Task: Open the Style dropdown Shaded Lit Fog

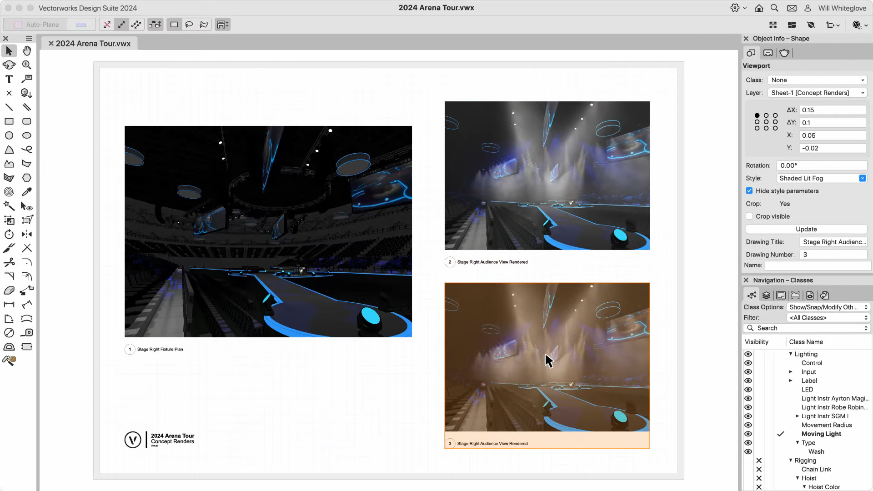Action: (x=821, y=178)
